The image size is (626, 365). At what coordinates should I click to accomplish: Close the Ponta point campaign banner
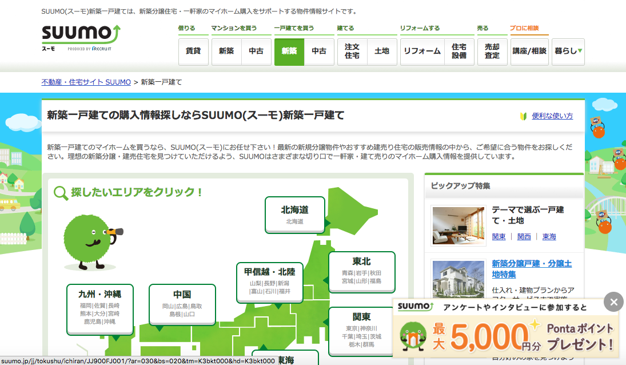(x=613, y=302)
